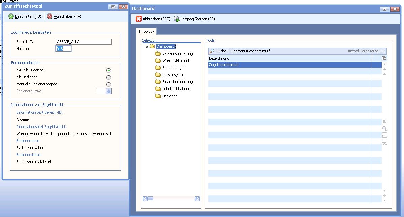Image resolution: width=404 pixels, height=217 pixels.
Task: Click into the Bereich-ID input field
Action: [x=83, y=42]
